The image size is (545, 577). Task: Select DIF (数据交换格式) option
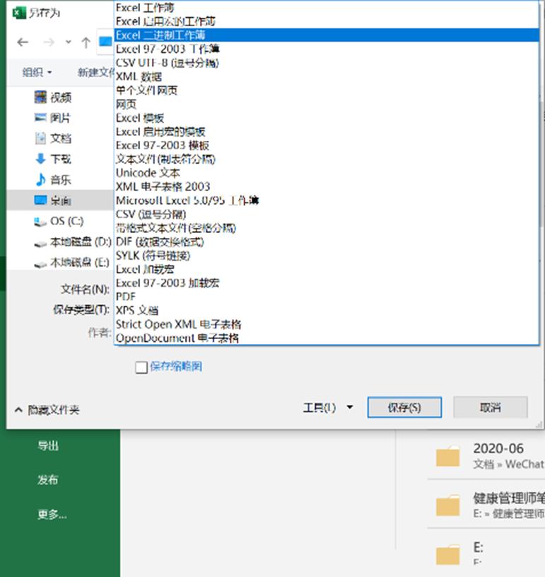pos(327,241)
